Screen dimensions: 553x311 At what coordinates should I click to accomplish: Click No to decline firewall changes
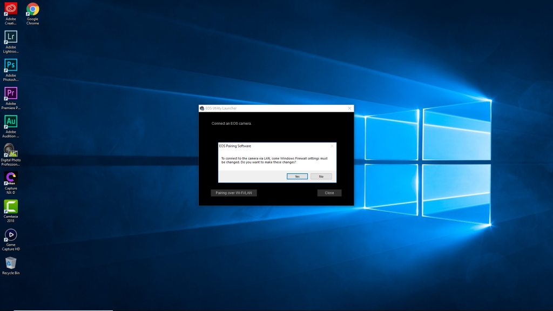click(321, 177)
